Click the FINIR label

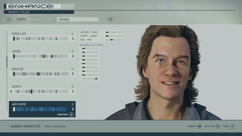(x=226, y=126)
